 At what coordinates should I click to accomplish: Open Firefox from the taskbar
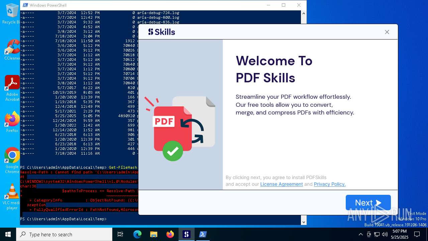170,234
